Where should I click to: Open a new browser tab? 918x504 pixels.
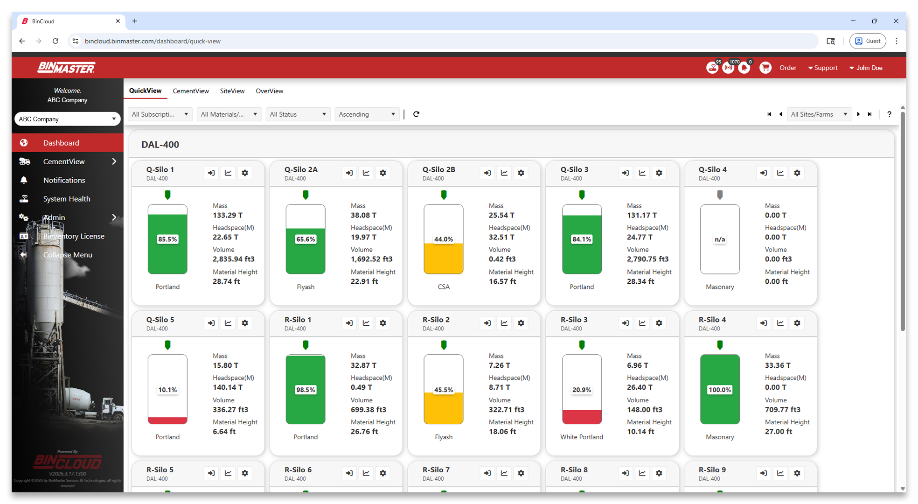pos(135,21)
